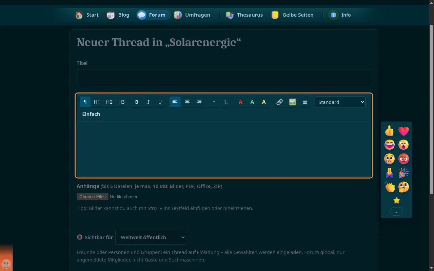The image size is (434, 271).
Task: Open the Sichtbar für visibility dropdown
Action: click(151, 237)
